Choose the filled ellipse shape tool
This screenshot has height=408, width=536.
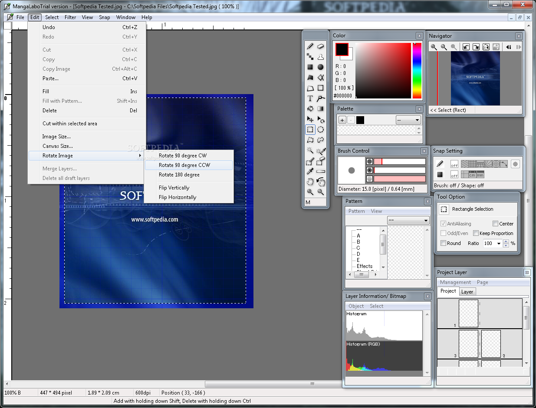click(320, 67)
